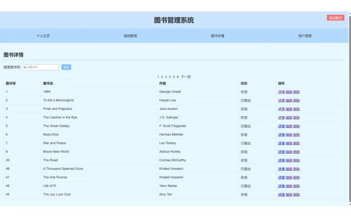The height and width of the screenshot is (217, 351).
Task: Switch to the 借阅管理 section
Action: (130, 36)
